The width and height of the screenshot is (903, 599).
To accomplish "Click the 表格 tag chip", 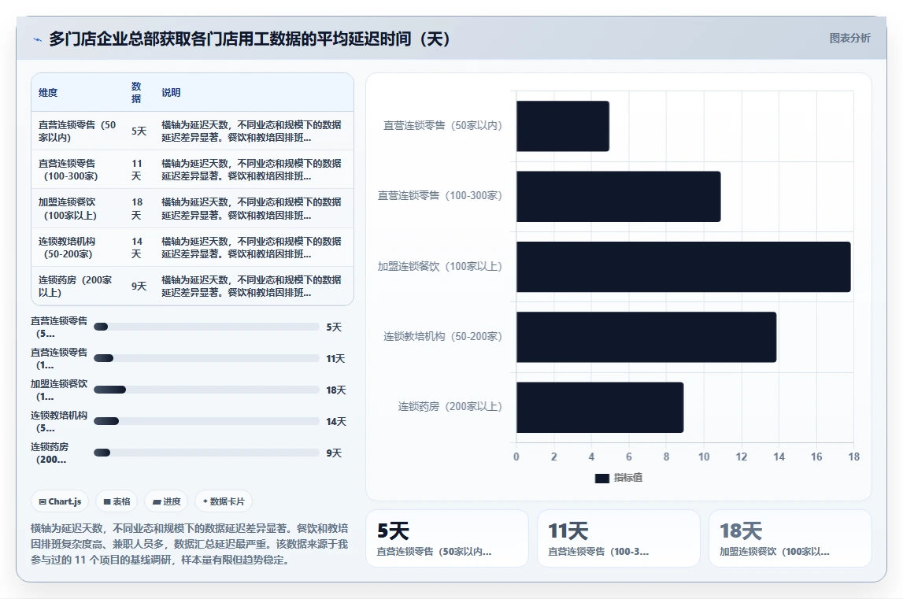I will [117, 501].
